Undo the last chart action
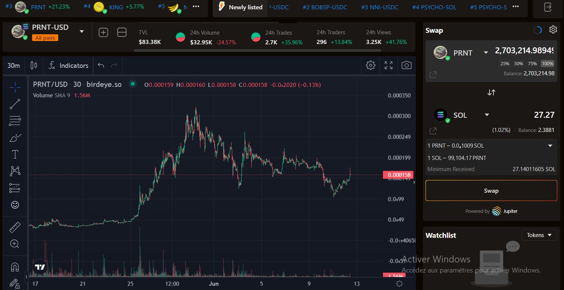This screenshot has width=564, height=290. (x=101, y=66)
